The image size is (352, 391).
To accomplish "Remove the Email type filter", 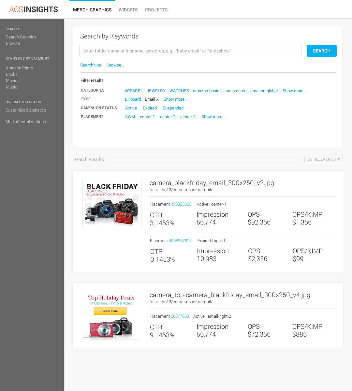I will click(157, 99).
